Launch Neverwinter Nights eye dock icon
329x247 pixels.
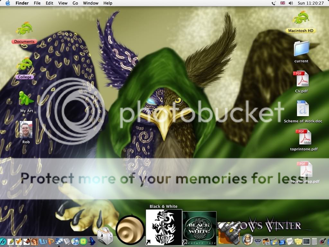click(258, 241)
